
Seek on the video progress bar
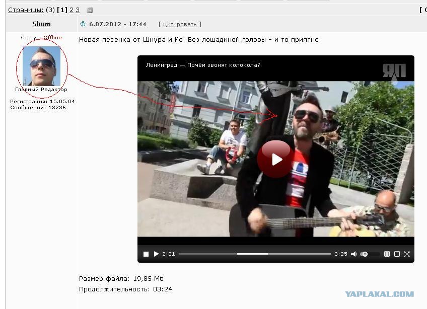tap(255, 254)
